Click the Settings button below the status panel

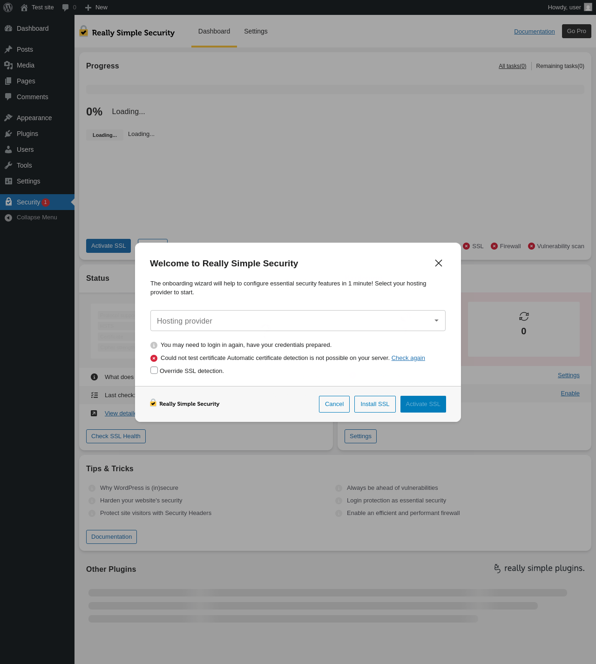coord(361,436)
